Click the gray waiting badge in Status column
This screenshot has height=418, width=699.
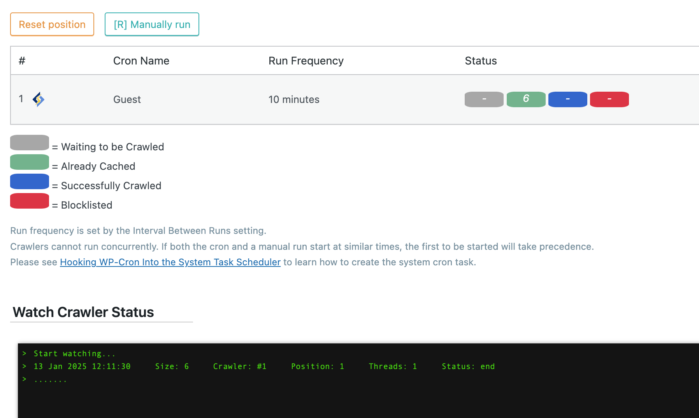point(484,99)
